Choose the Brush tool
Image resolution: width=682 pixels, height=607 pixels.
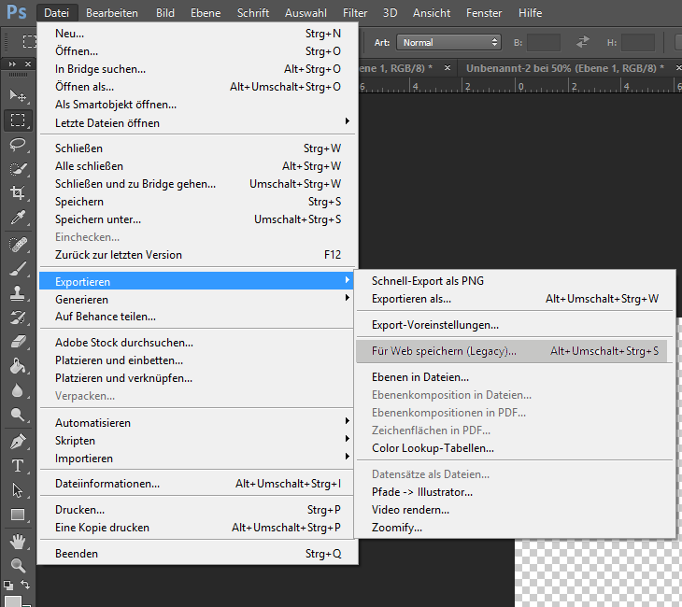pyautogui.click(x=18, y=269)
